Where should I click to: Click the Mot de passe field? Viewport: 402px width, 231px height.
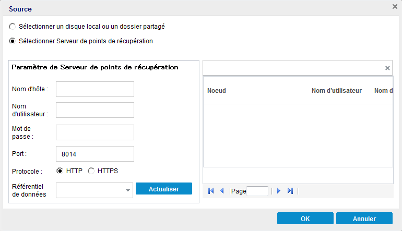(x=95, y=132)
